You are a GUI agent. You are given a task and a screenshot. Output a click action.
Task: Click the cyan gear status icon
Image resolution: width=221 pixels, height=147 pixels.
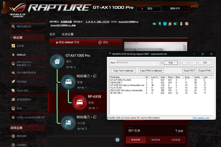165,24
